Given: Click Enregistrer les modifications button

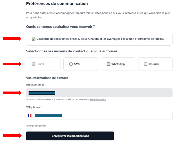Looking at the screenshot, I should (x=70, y=136).
